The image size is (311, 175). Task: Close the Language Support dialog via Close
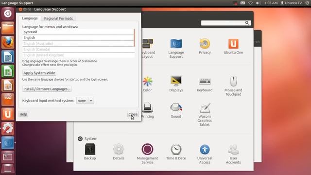pos(133,114)
